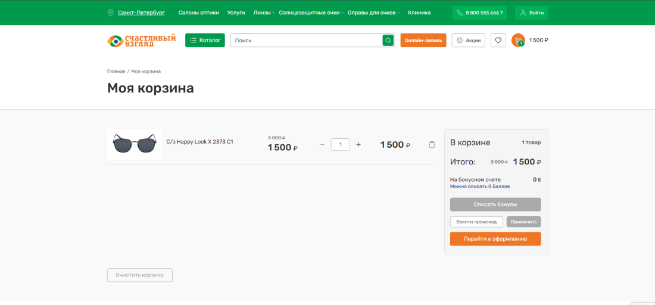655x305 pixels.
Task: Click the Войти login button
Action: [531, 13]
